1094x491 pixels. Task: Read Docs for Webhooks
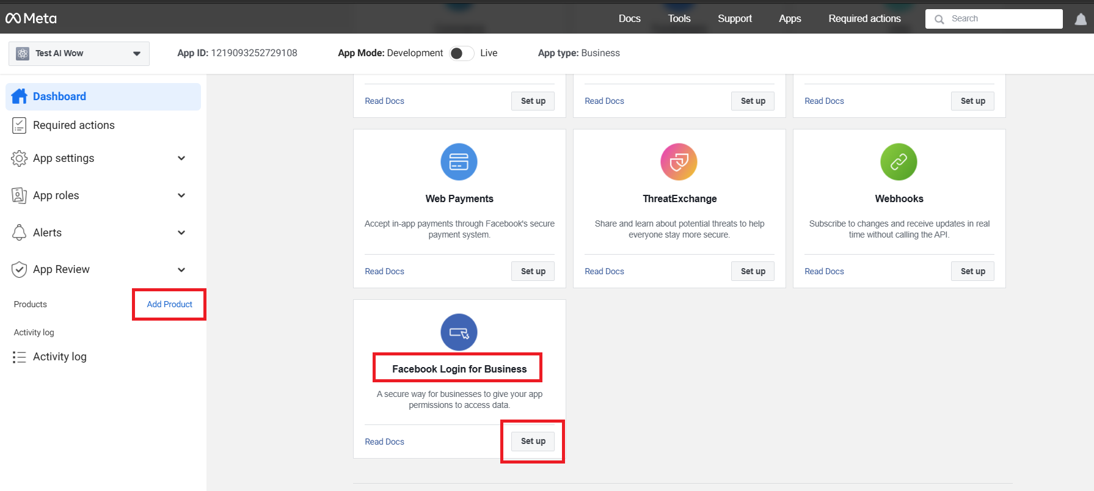824,271
